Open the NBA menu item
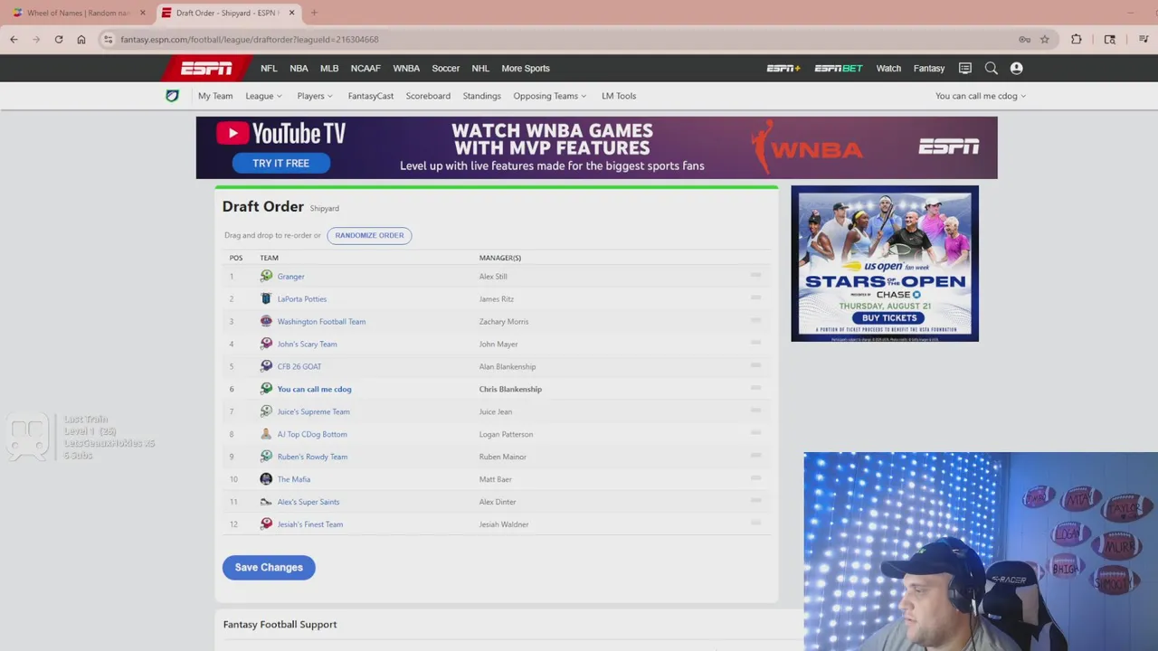The height and width of the screenshot is (651, 1158). [299, 69]
